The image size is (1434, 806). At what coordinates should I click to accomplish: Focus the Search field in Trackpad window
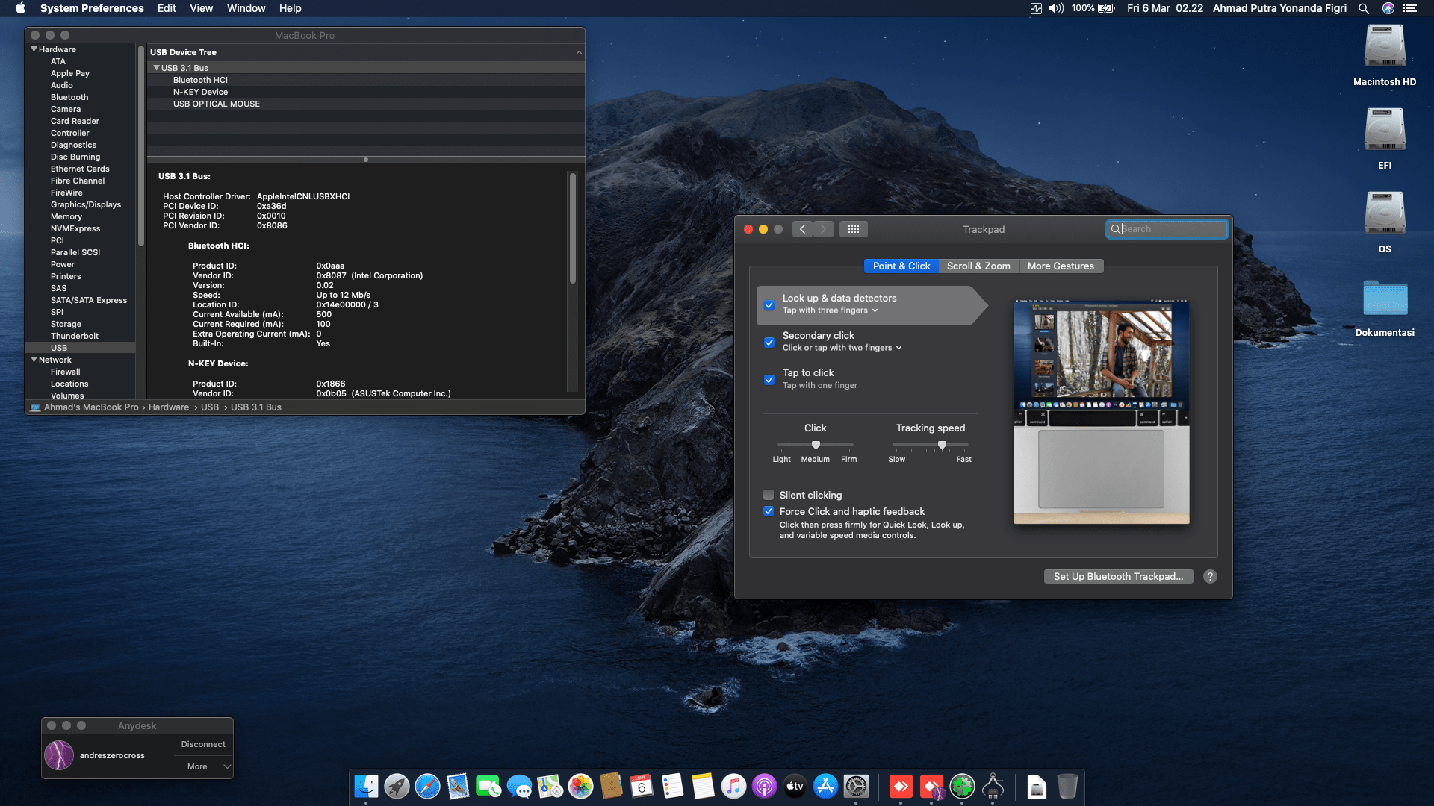click(x=1167, y=229)
